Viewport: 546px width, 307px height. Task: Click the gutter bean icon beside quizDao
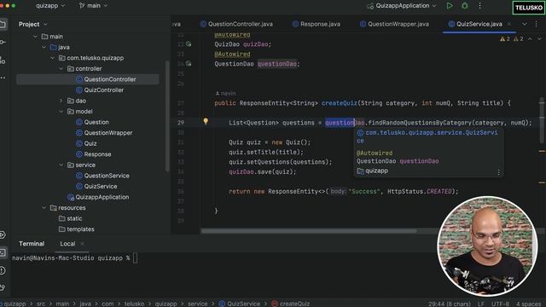189,44
